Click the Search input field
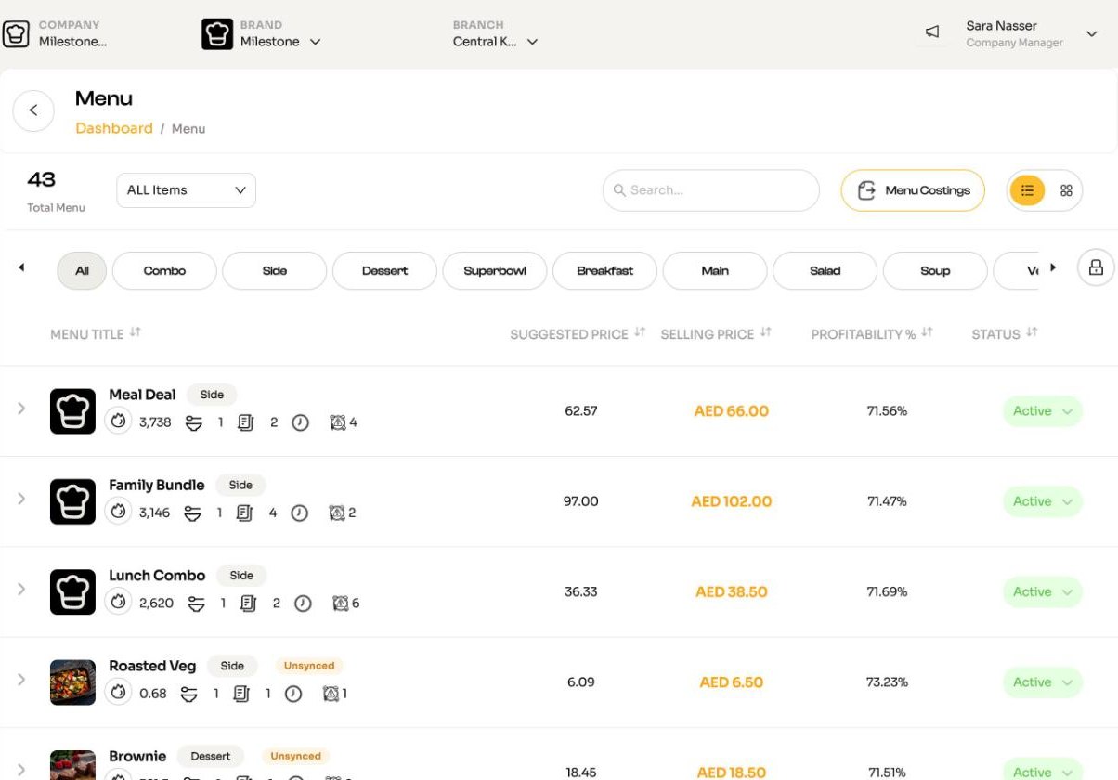Image resolution: width=1118 pixels, height=780 pixels. tap(711, 190)
